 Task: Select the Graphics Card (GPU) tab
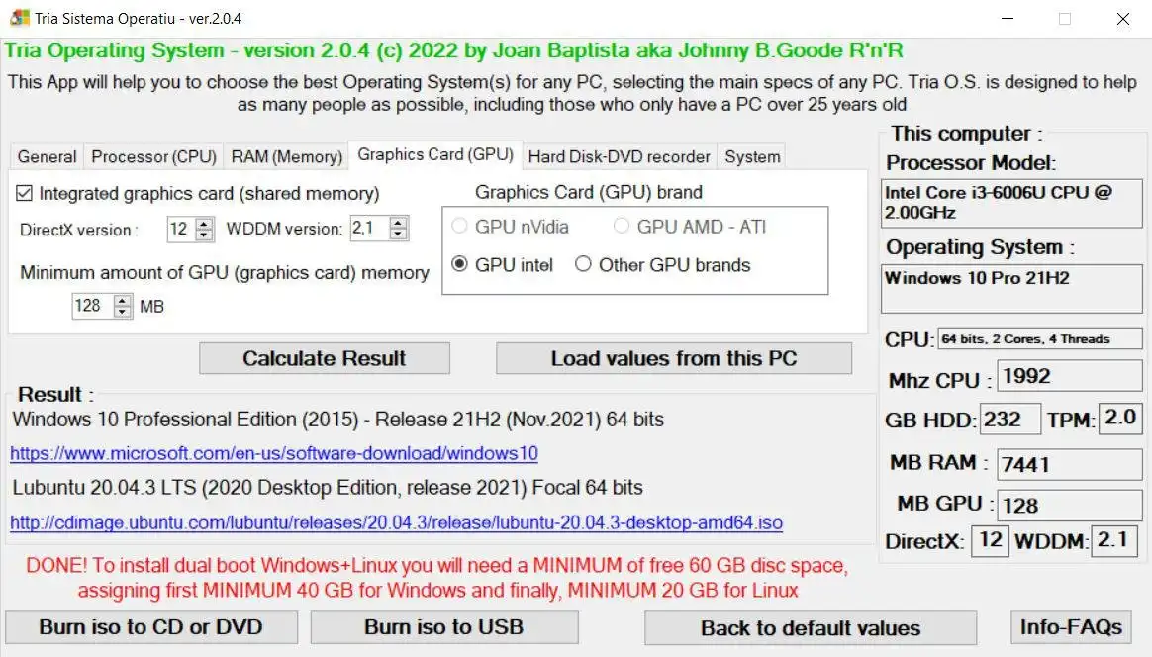coord(434,154)
